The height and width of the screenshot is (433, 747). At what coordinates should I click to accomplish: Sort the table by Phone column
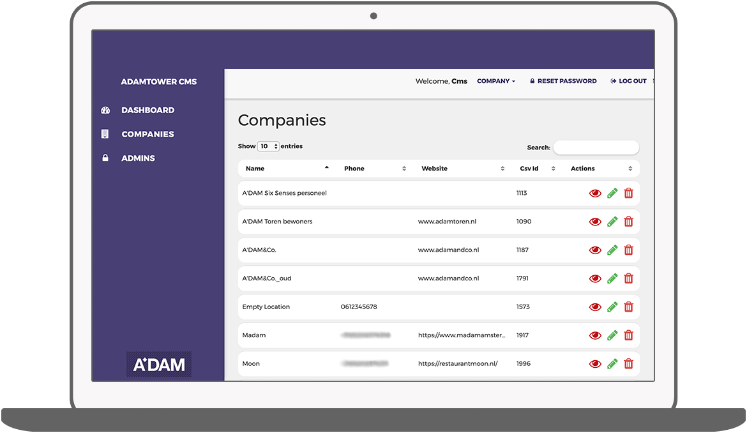click(x=374, y=169)
